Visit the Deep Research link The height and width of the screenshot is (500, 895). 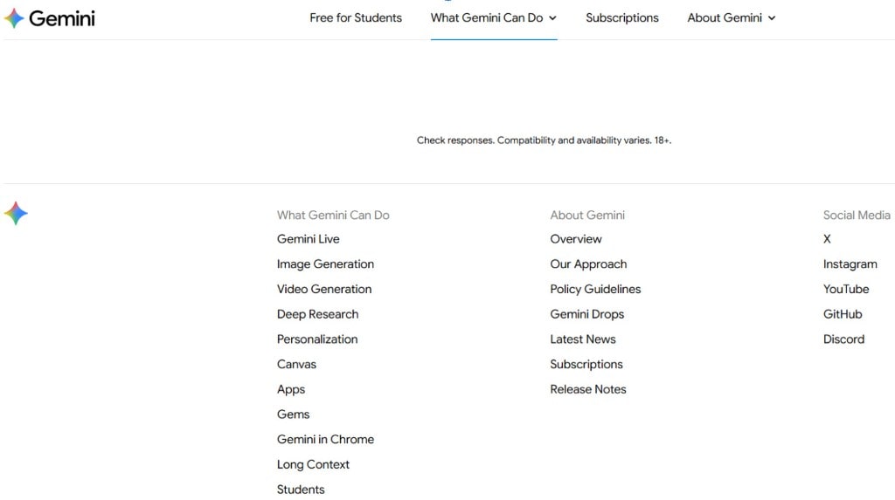tap(317, 314)
